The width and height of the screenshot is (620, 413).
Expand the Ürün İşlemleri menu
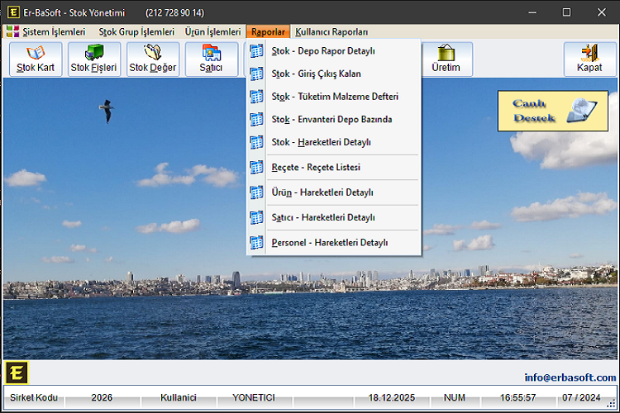212,32
